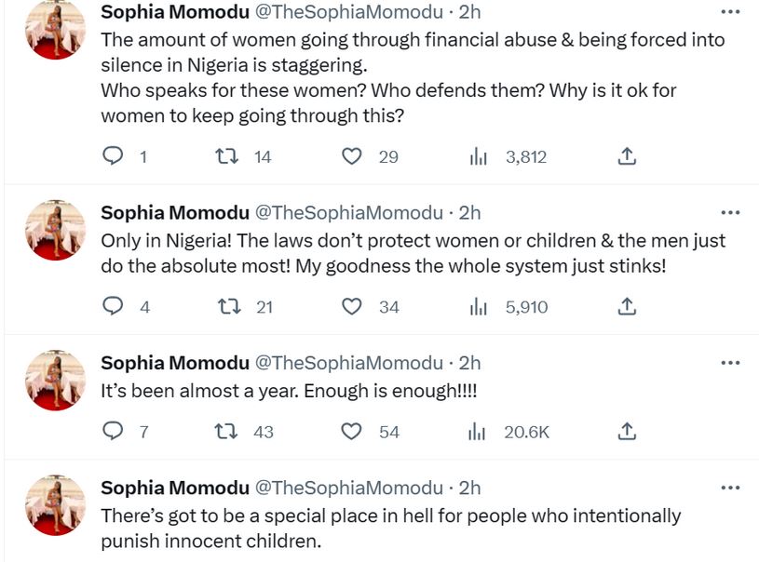This screenshot has width=759, height=562.
Task: View analytics showing 3,812 views
Action: 479,157
